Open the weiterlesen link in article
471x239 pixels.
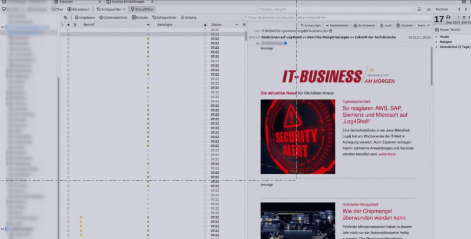click(387, 154)
